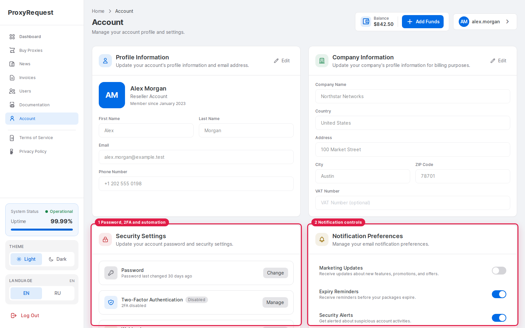
Task: Click the Users people icon
Action: (x=12, y=91)
